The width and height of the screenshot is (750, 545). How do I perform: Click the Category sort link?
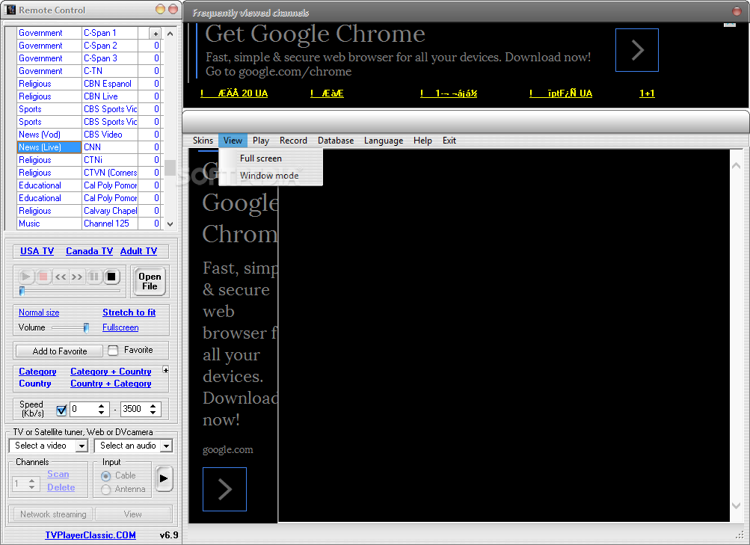click(x=37, y=372)
